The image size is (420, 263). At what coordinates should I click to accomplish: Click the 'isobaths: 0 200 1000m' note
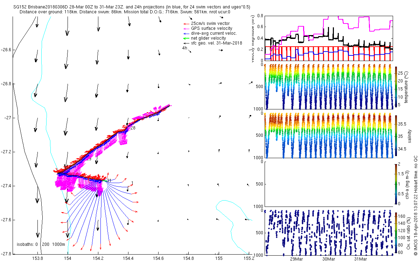41,244
